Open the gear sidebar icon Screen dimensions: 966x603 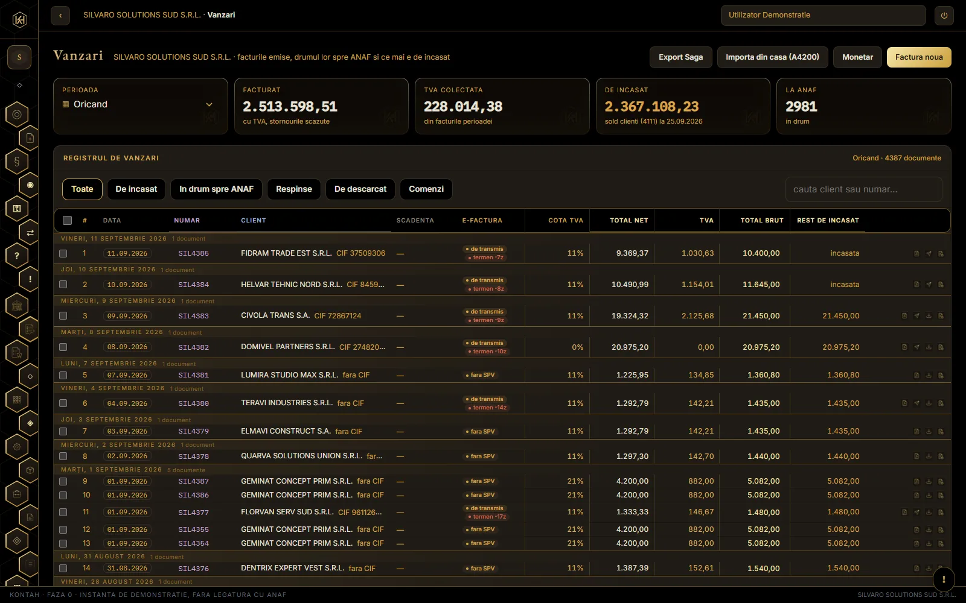click(x=17, y=447)
